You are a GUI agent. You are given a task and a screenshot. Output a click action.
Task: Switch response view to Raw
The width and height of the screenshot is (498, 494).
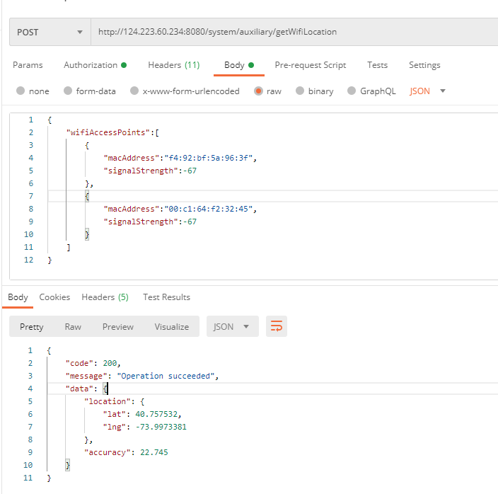tap(73, 326)
